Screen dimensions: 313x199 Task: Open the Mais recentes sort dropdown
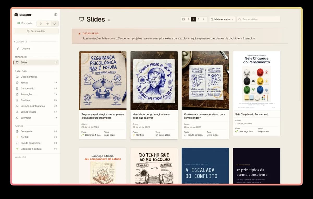pyautogui.click(x=222, y=19)
